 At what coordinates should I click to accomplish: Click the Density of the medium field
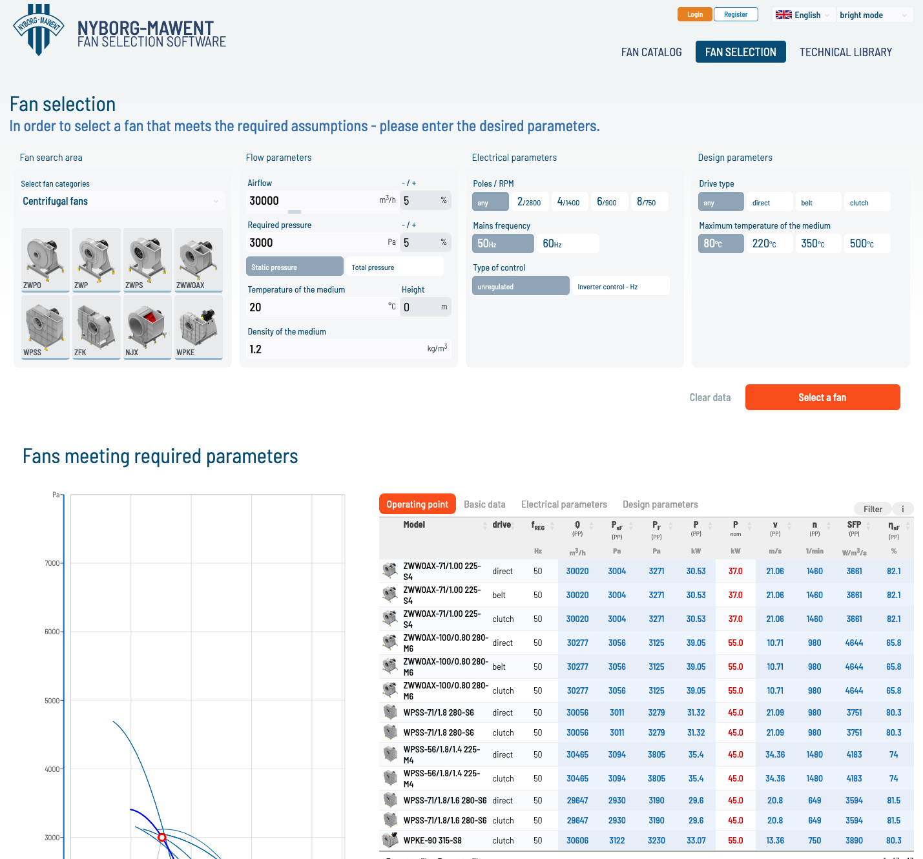(349, 349)
